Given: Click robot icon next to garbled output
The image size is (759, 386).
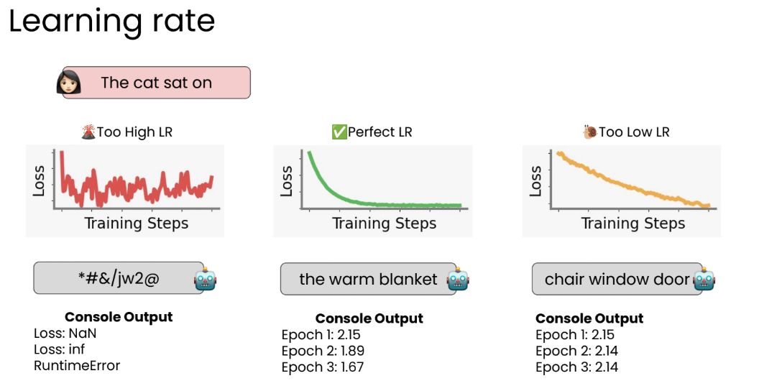Looking at the screenshot, I should (x=206, y=279).
